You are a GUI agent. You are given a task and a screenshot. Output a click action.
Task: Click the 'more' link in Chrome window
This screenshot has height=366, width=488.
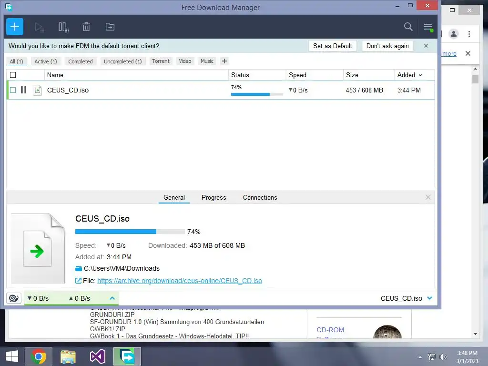click(x=449, y=53)
